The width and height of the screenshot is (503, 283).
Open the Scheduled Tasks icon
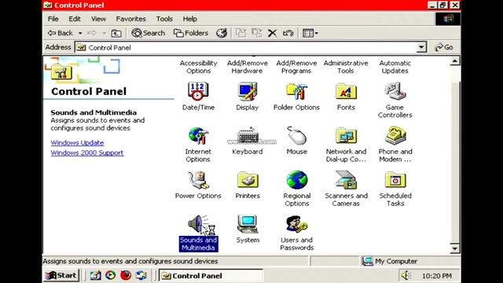395,180
